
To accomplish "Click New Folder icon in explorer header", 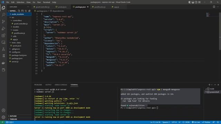I will click(22, 11).
